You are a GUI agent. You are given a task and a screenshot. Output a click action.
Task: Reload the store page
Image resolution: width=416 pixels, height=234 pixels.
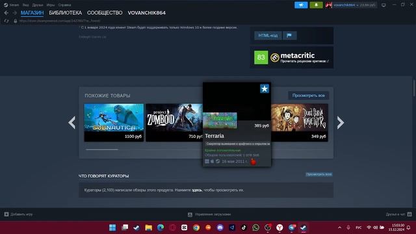6,21
